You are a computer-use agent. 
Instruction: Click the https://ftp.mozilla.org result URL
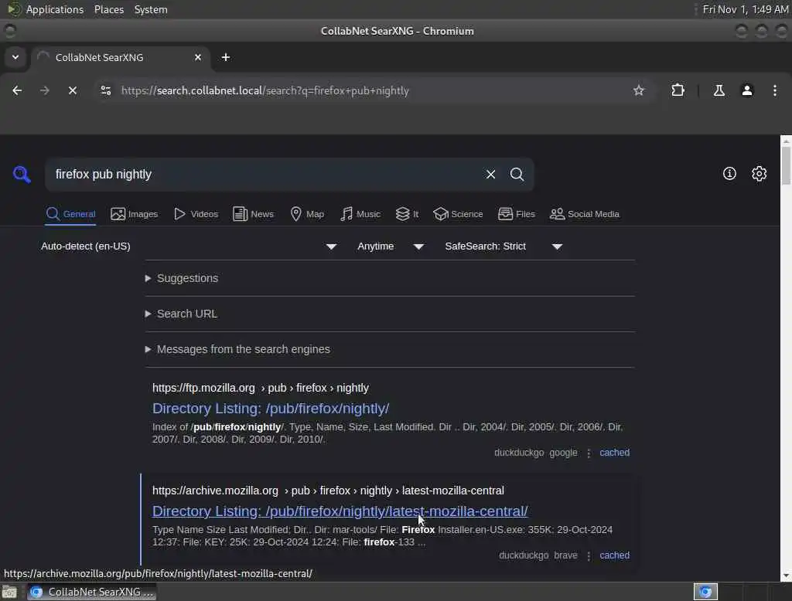click(x=261, y=388)
